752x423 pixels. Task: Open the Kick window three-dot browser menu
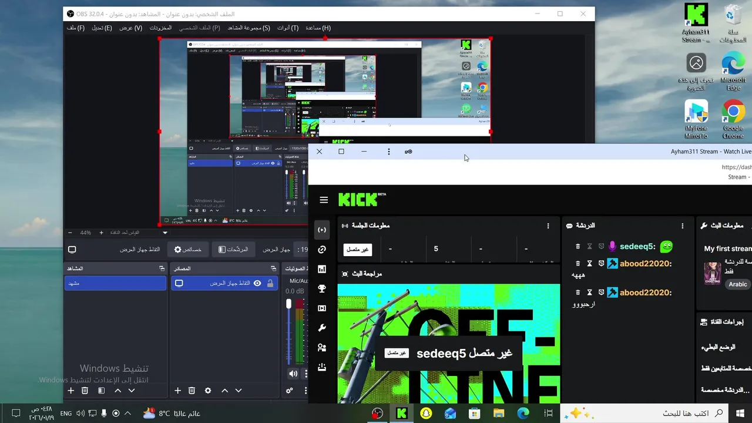pos(388,152)
